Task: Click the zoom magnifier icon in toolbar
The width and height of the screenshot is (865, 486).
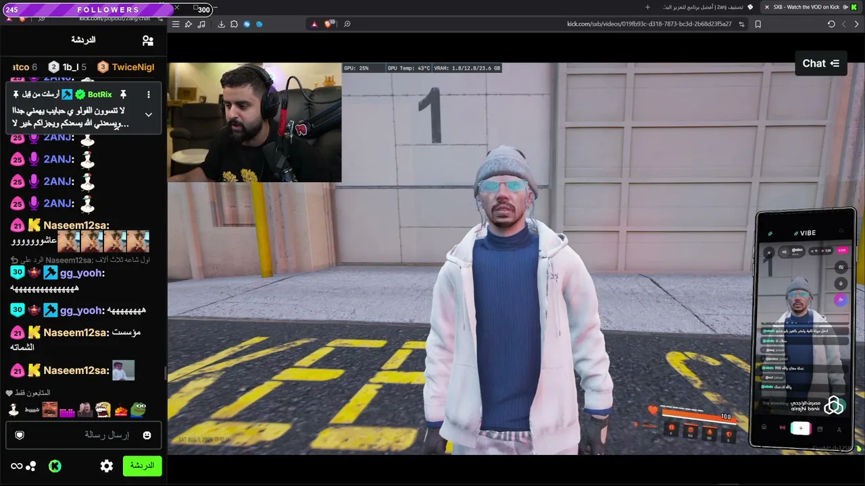Action: click(x=347, y=24)
